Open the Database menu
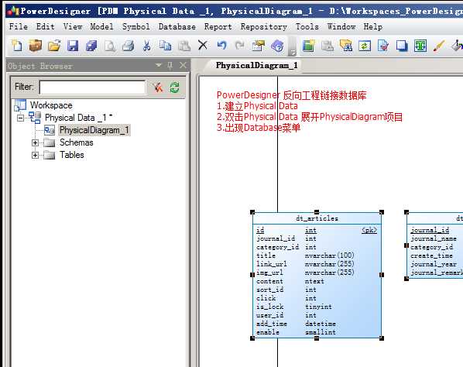The image size is (463, 367). coord(177,26)
